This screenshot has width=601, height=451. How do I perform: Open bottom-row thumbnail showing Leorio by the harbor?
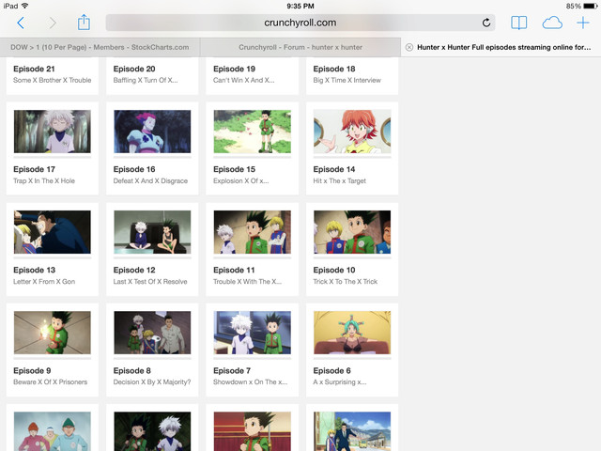pyautogui.click(x=352, y=431)
